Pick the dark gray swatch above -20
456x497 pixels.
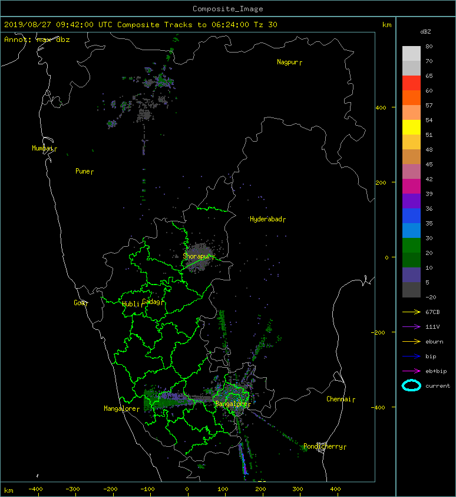tap(411, 290)
